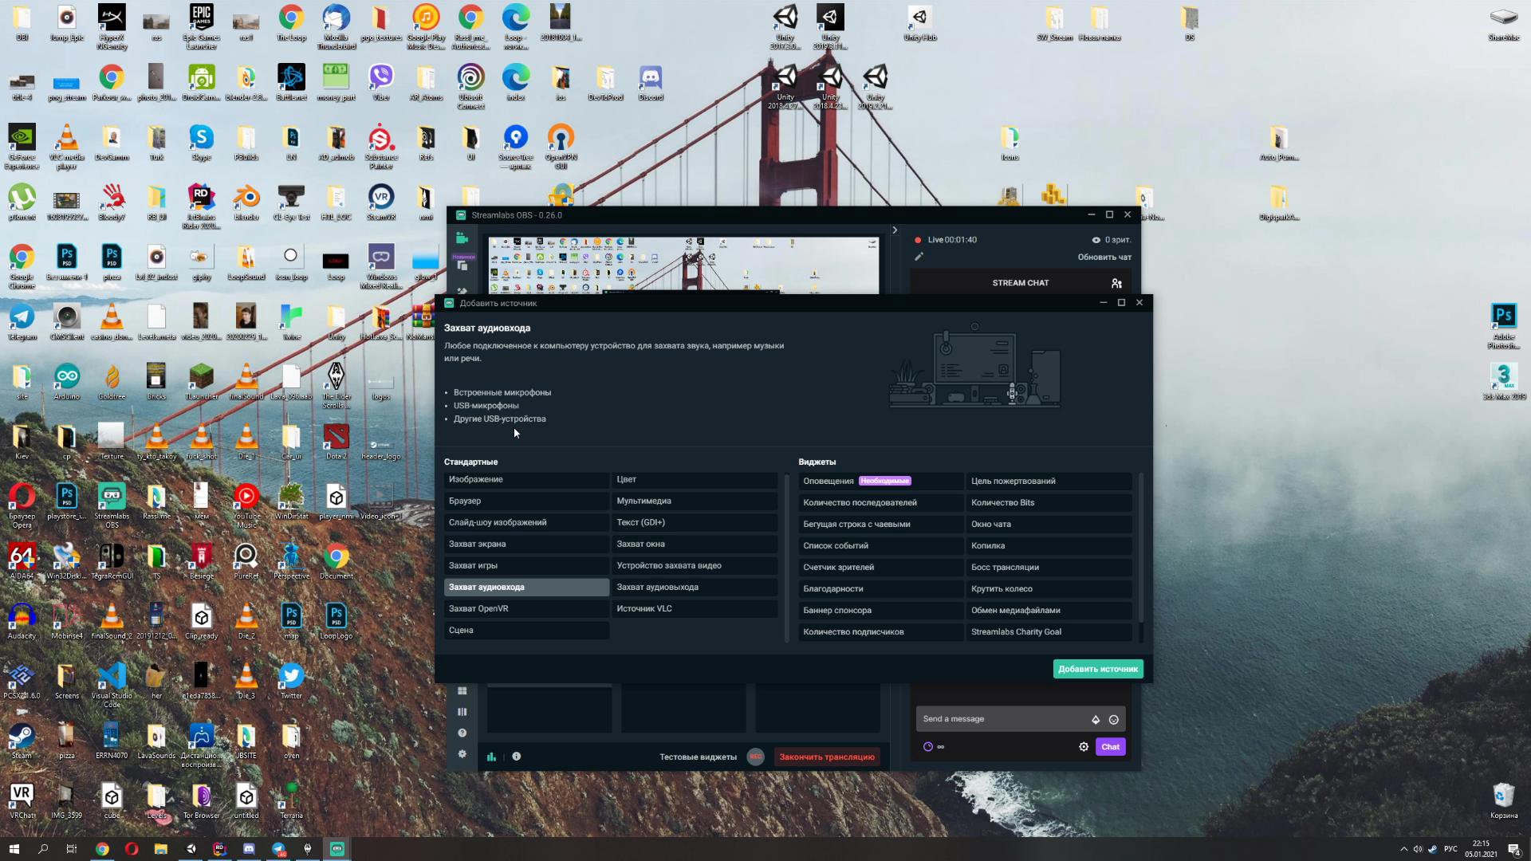Click Добавить источник green button

pos(1098,669)
